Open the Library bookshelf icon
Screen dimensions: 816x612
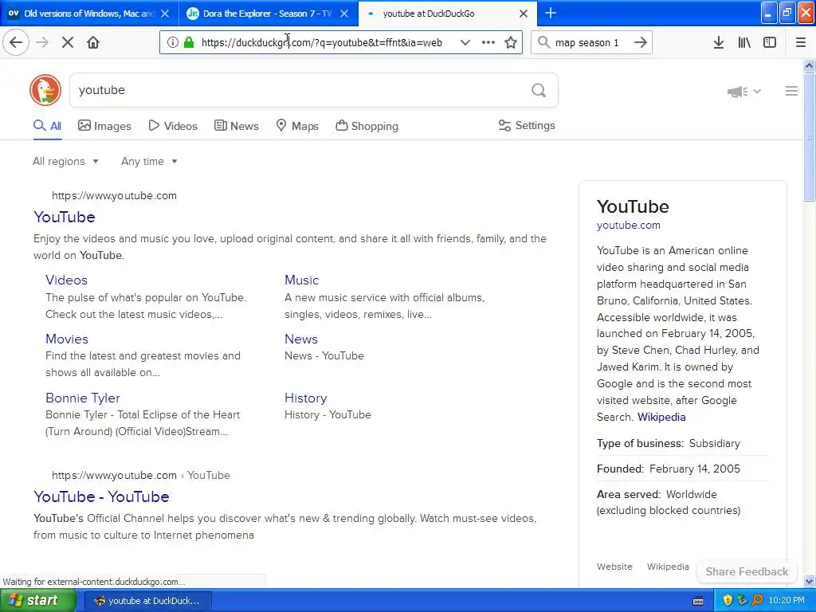tap(744, 42)
